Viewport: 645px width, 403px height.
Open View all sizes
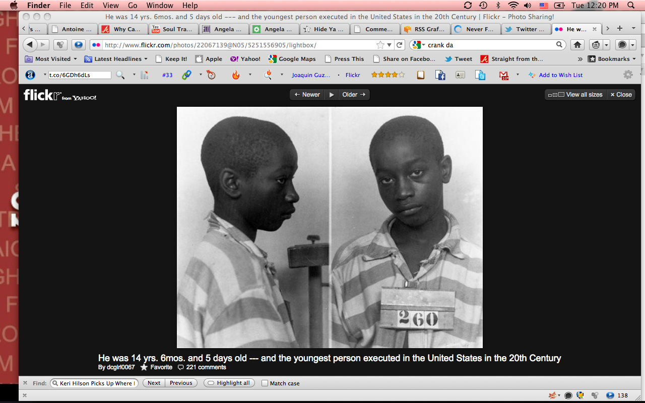pos(575,95)
